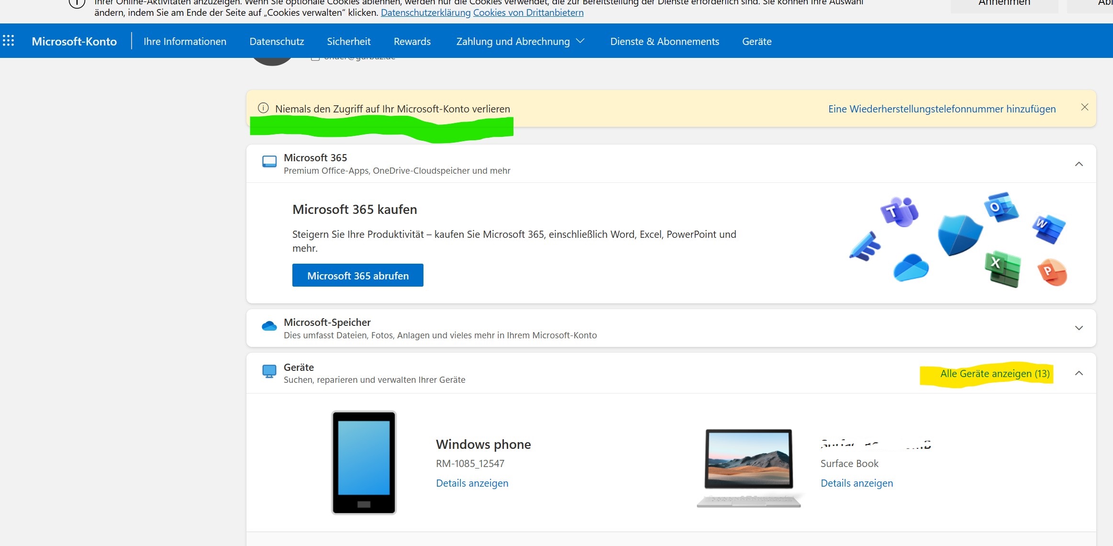Dismiss the yellow recovery banner

(1084, 107)
